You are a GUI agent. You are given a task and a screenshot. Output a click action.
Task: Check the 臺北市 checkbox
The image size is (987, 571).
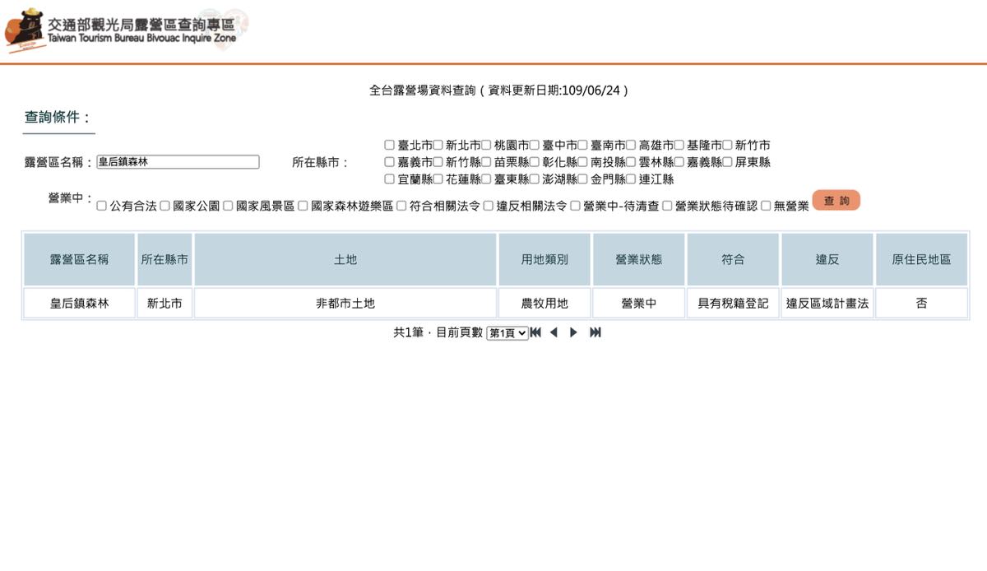tap(390, 145)
